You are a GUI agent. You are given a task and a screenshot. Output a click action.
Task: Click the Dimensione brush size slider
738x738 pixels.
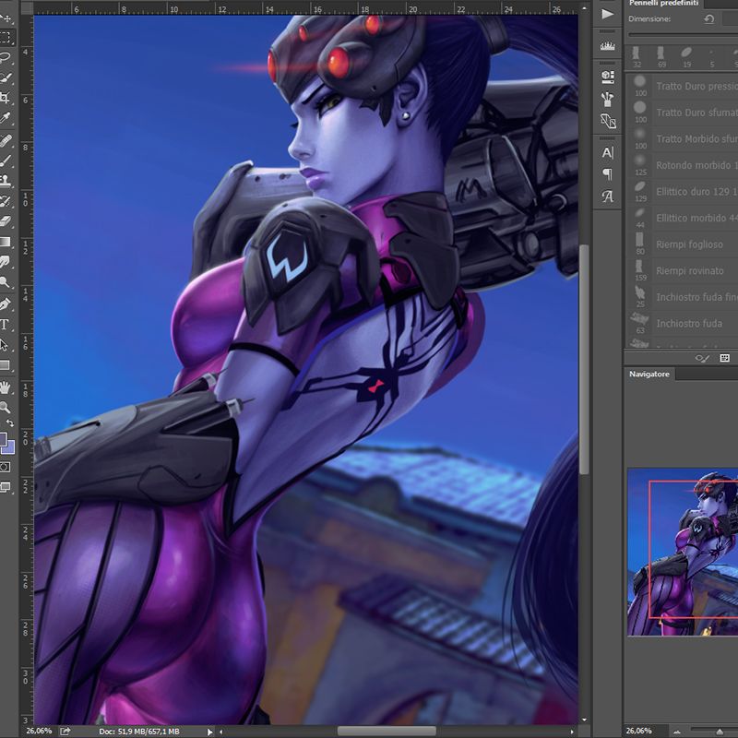point(683,34)
